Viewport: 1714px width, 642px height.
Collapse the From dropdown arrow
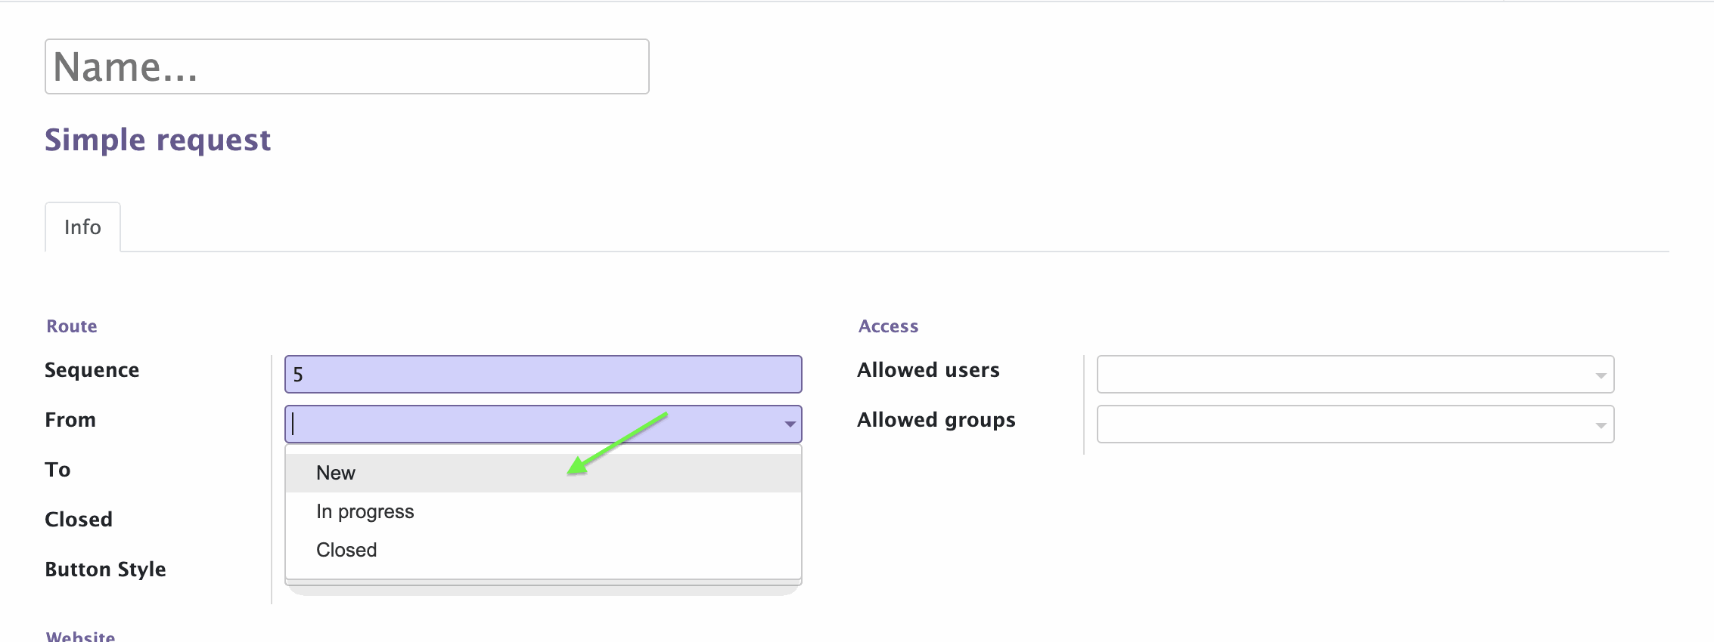click(x=790, y=424)
